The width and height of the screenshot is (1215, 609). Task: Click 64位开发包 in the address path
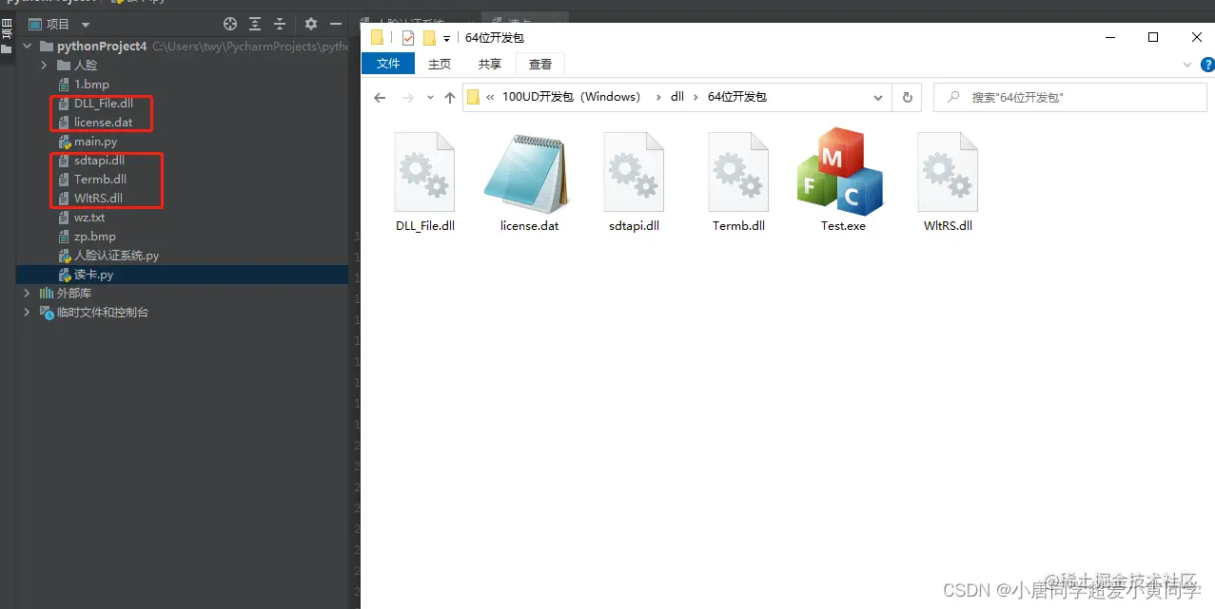[737, 97]
